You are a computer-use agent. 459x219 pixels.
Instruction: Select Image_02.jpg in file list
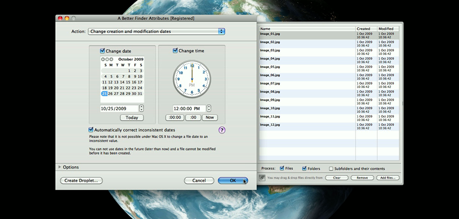[329, 44]
